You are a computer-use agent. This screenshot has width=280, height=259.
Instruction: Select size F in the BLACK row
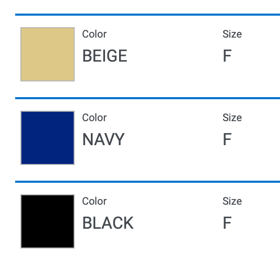227,223
